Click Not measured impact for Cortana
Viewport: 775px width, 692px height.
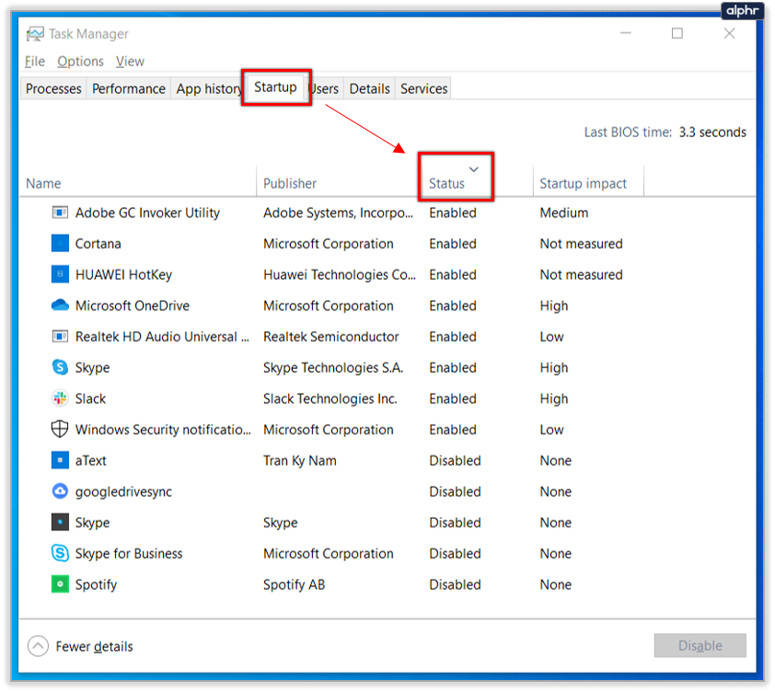coord(582,244)
